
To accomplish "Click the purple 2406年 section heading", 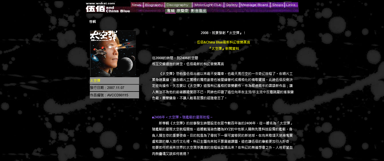I will (x=182, y=117).
